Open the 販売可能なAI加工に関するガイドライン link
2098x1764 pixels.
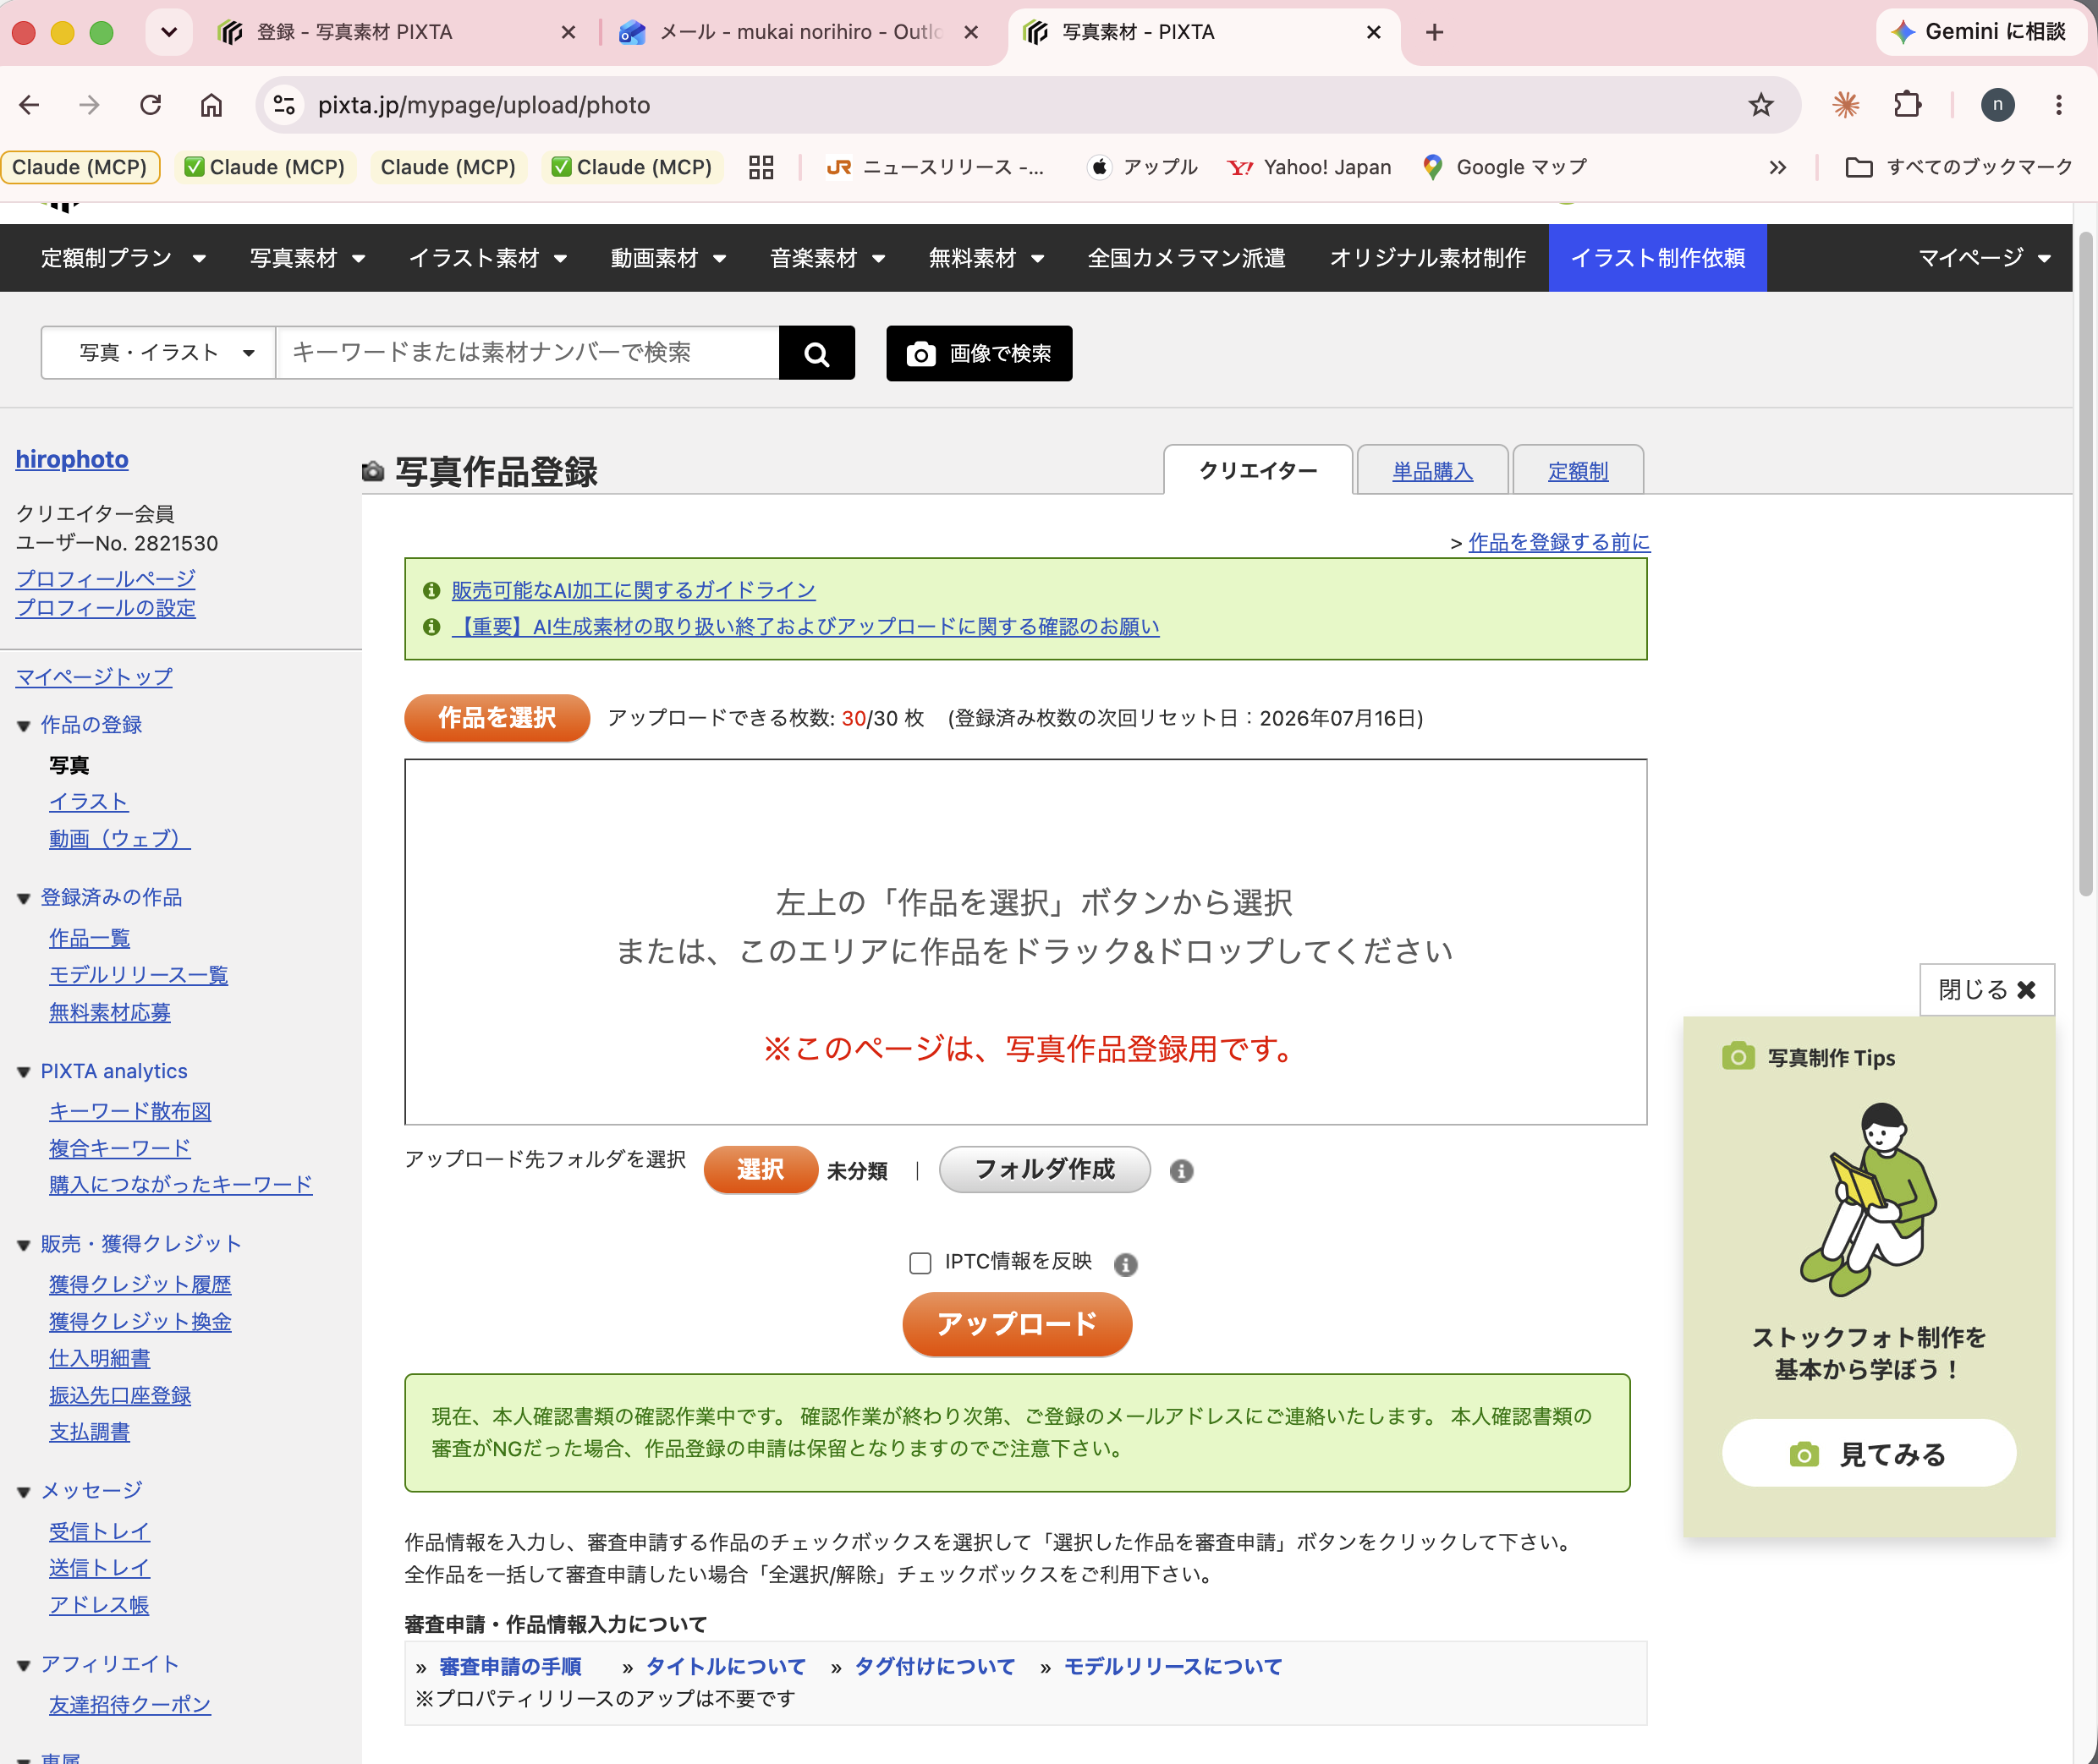pos(634,590)
